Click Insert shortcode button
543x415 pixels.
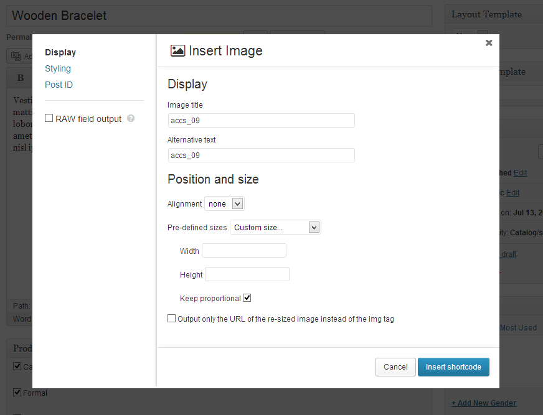[453, 367]
